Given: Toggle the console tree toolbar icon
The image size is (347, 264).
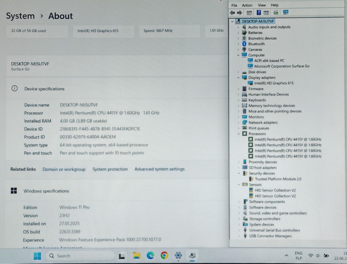Looking at the screenshot, I should pyautogui.click(x=249, y=13).
